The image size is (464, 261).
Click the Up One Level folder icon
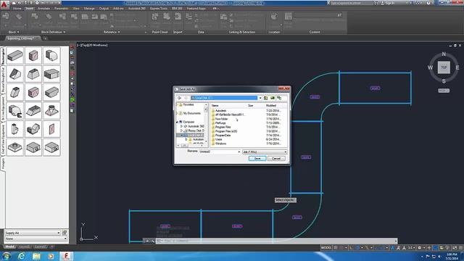[x=266, y=98]
